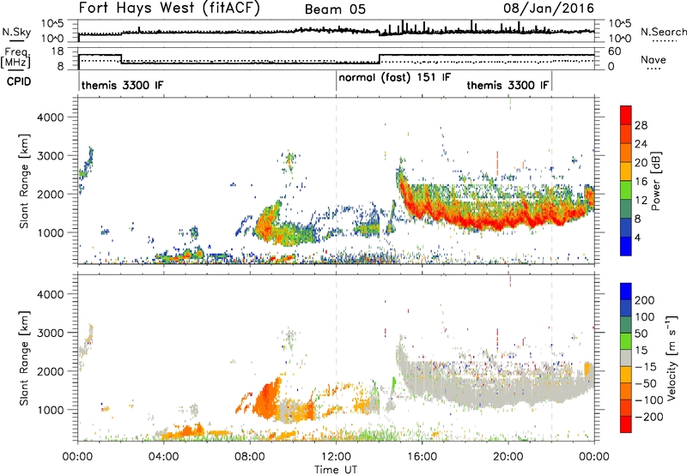Click the 16:00 time tick label

point(422,457)
